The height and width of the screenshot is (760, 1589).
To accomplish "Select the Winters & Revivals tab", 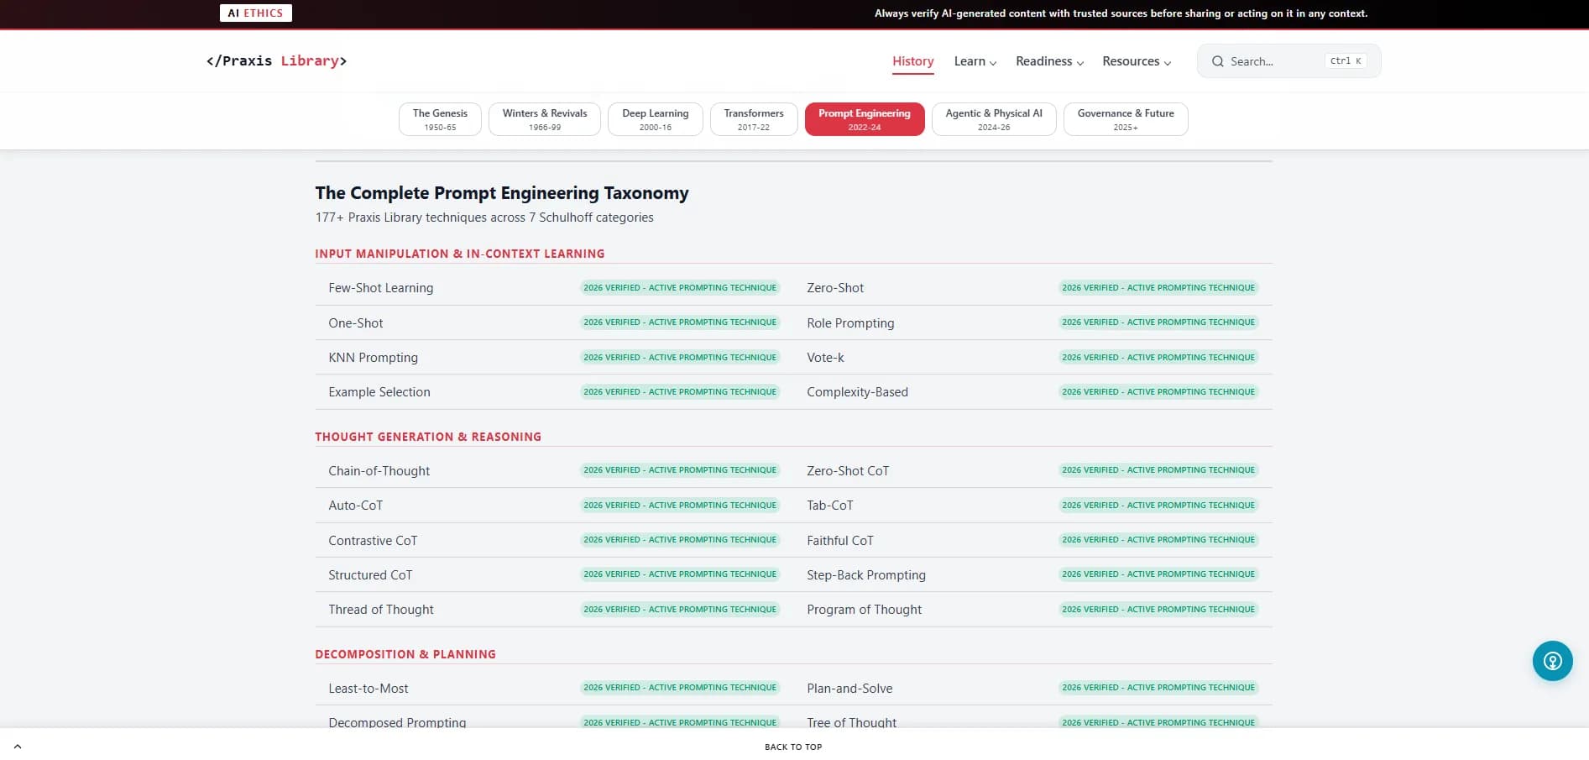I will pyautogui.click(x=544, y=119).
